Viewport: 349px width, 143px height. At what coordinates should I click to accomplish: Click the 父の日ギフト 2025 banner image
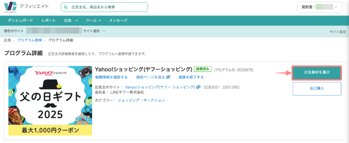(50, 100)
